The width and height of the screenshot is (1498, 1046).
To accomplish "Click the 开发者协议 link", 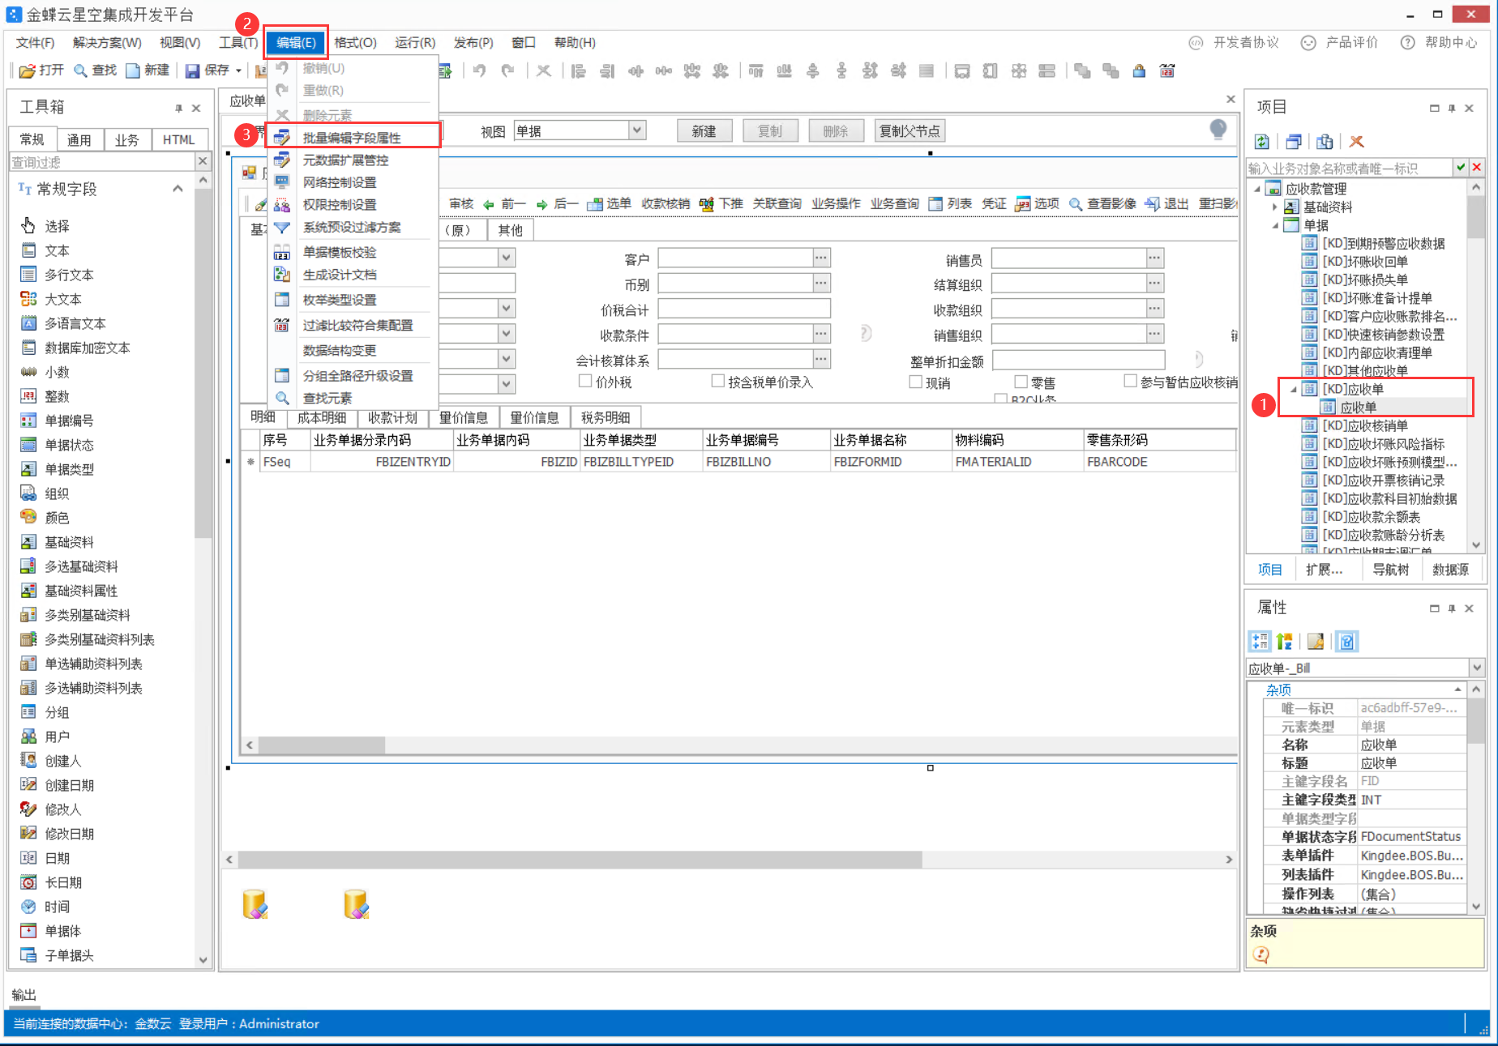I will coord(1234,42).
